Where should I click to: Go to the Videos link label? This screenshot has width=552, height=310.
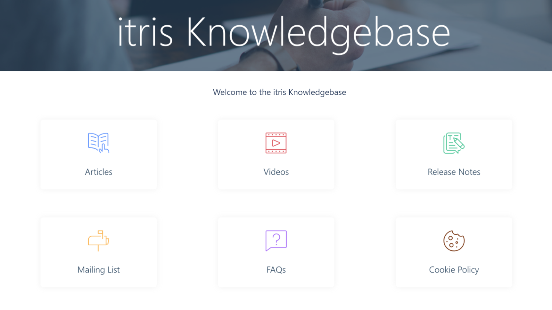(276, 172)
